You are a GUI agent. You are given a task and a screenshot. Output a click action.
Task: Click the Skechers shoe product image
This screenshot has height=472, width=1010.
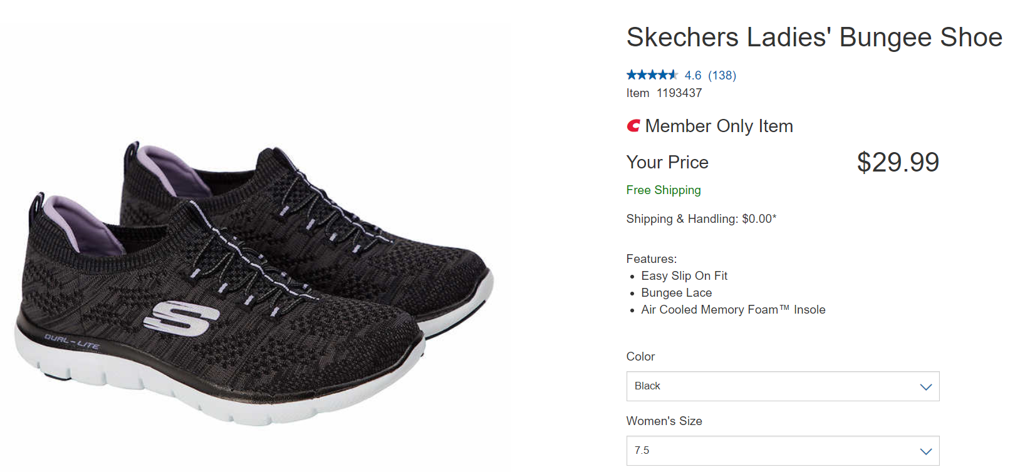tap(251, 282)
